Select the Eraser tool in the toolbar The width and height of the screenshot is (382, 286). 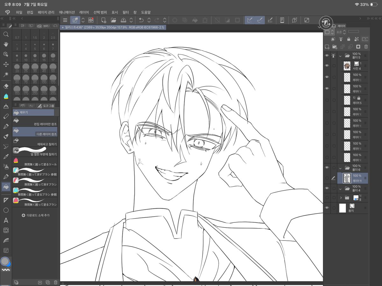(x=6, y=86)
